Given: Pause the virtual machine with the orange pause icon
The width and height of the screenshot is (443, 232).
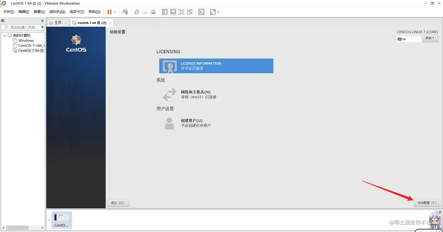Looking at the screenshot, I should point(109,12).
